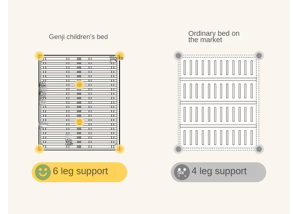Click lower center yellow leg marker

pos(79,122)
